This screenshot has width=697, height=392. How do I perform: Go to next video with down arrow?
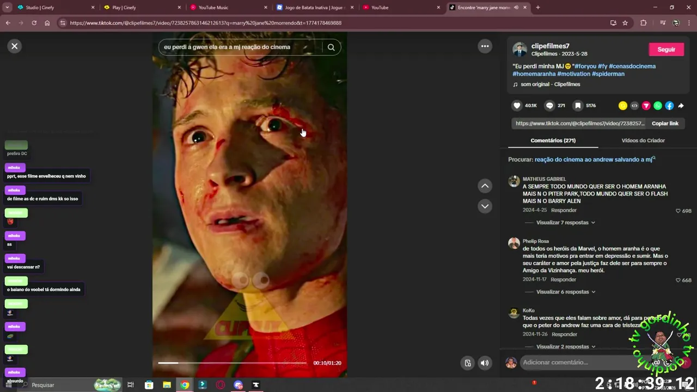tap(485, 206)
